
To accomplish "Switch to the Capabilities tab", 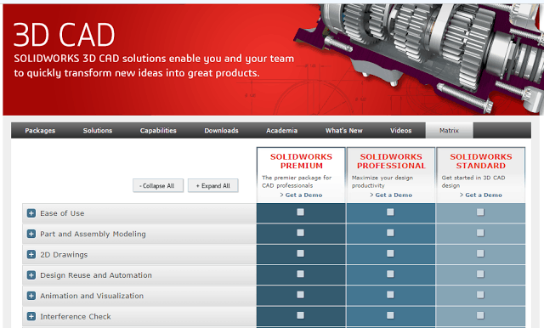I will pos(158,131).
